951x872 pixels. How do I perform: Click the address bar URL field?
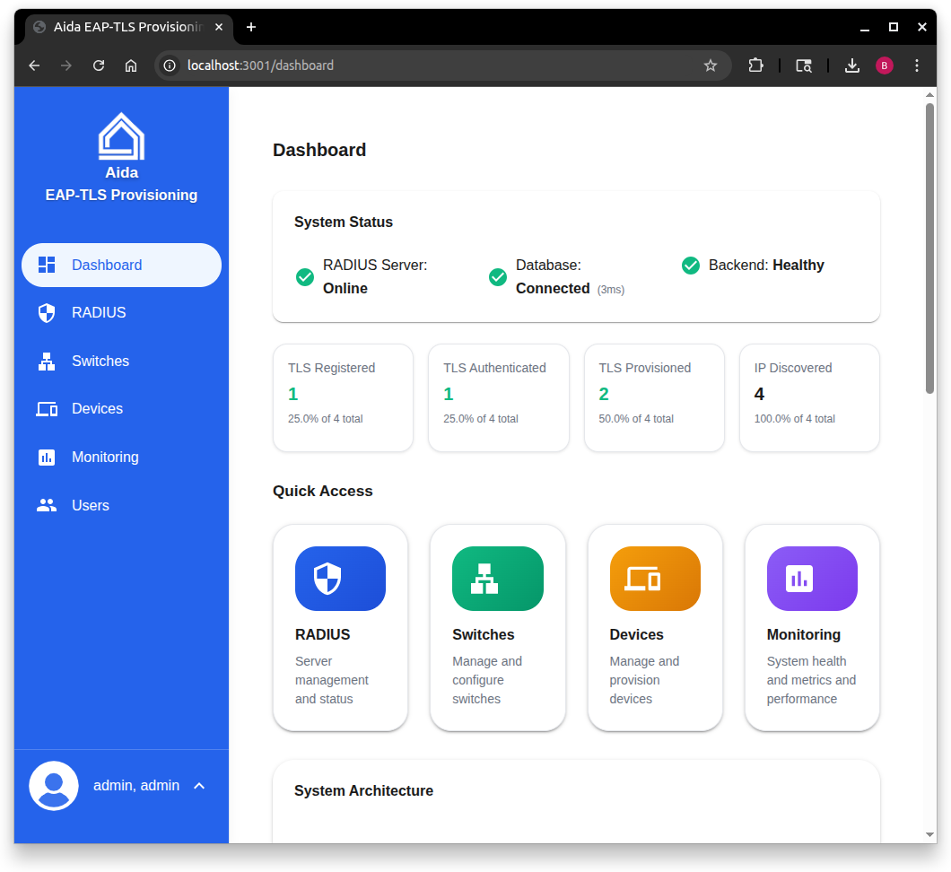(431, 65)
